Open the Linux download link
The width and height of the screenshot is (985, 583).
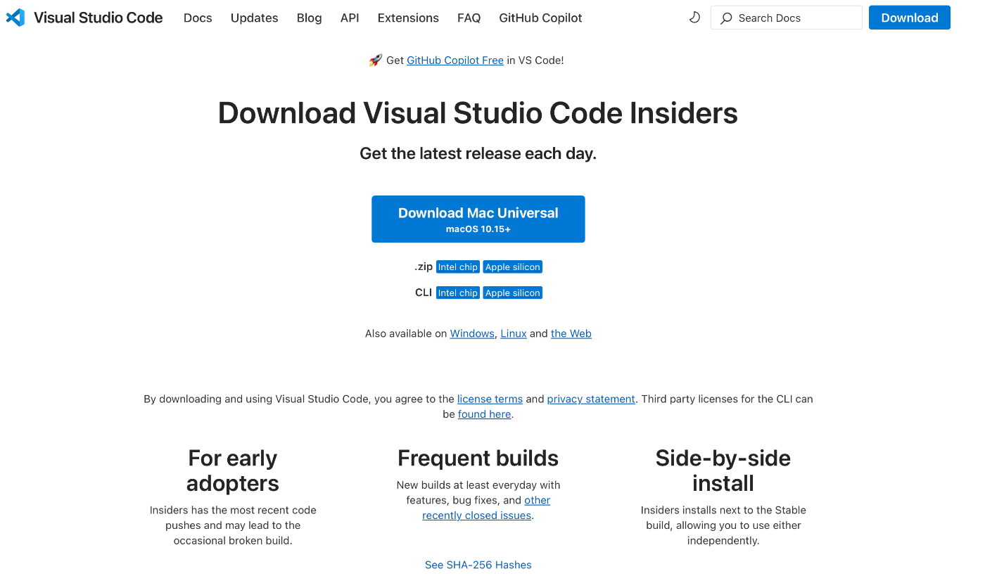(514, 333)
